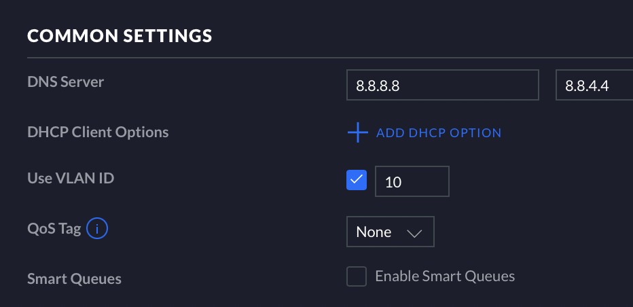The width and height of the screenshot is (633, 307).
Task: Click the QoS Tag label text
Action: coord(54,229)
